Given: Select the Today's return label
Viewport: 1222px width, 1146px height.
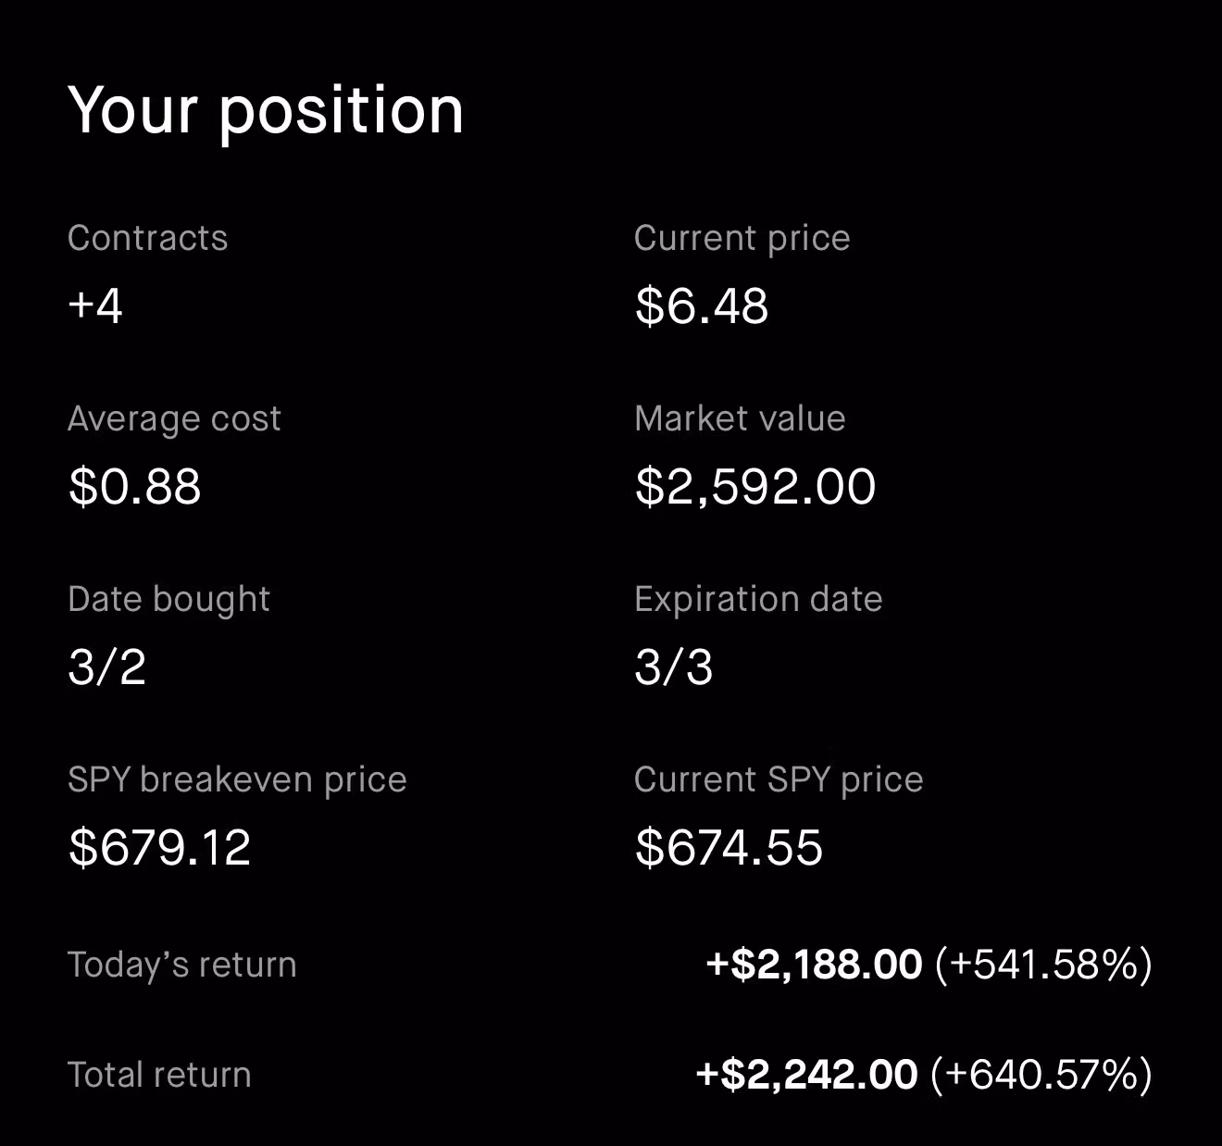Looking at the screenshot, I should (x=181, y=965).
